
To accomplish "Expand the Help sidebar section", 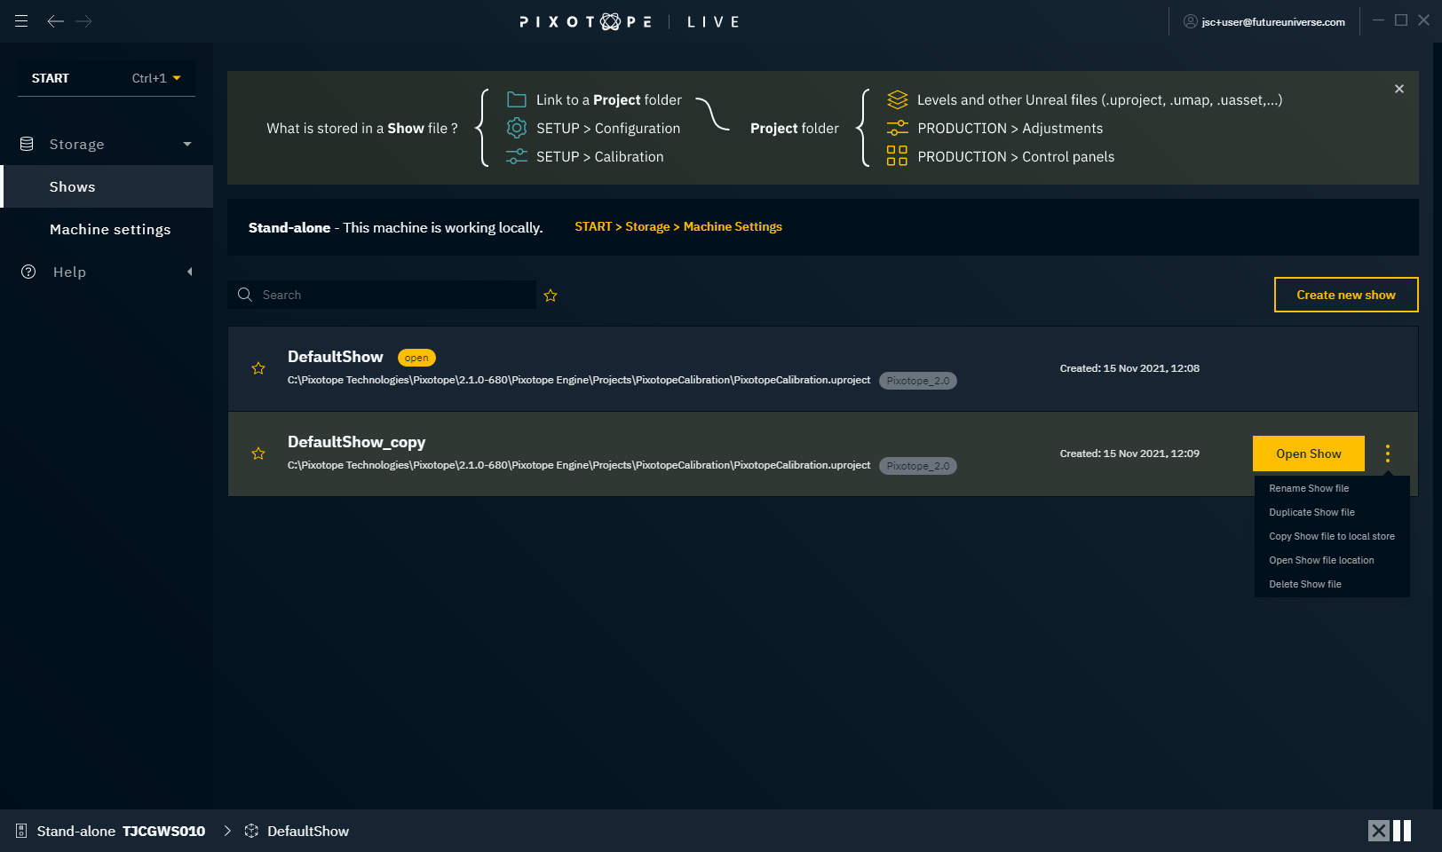I will tap(189, 272).
